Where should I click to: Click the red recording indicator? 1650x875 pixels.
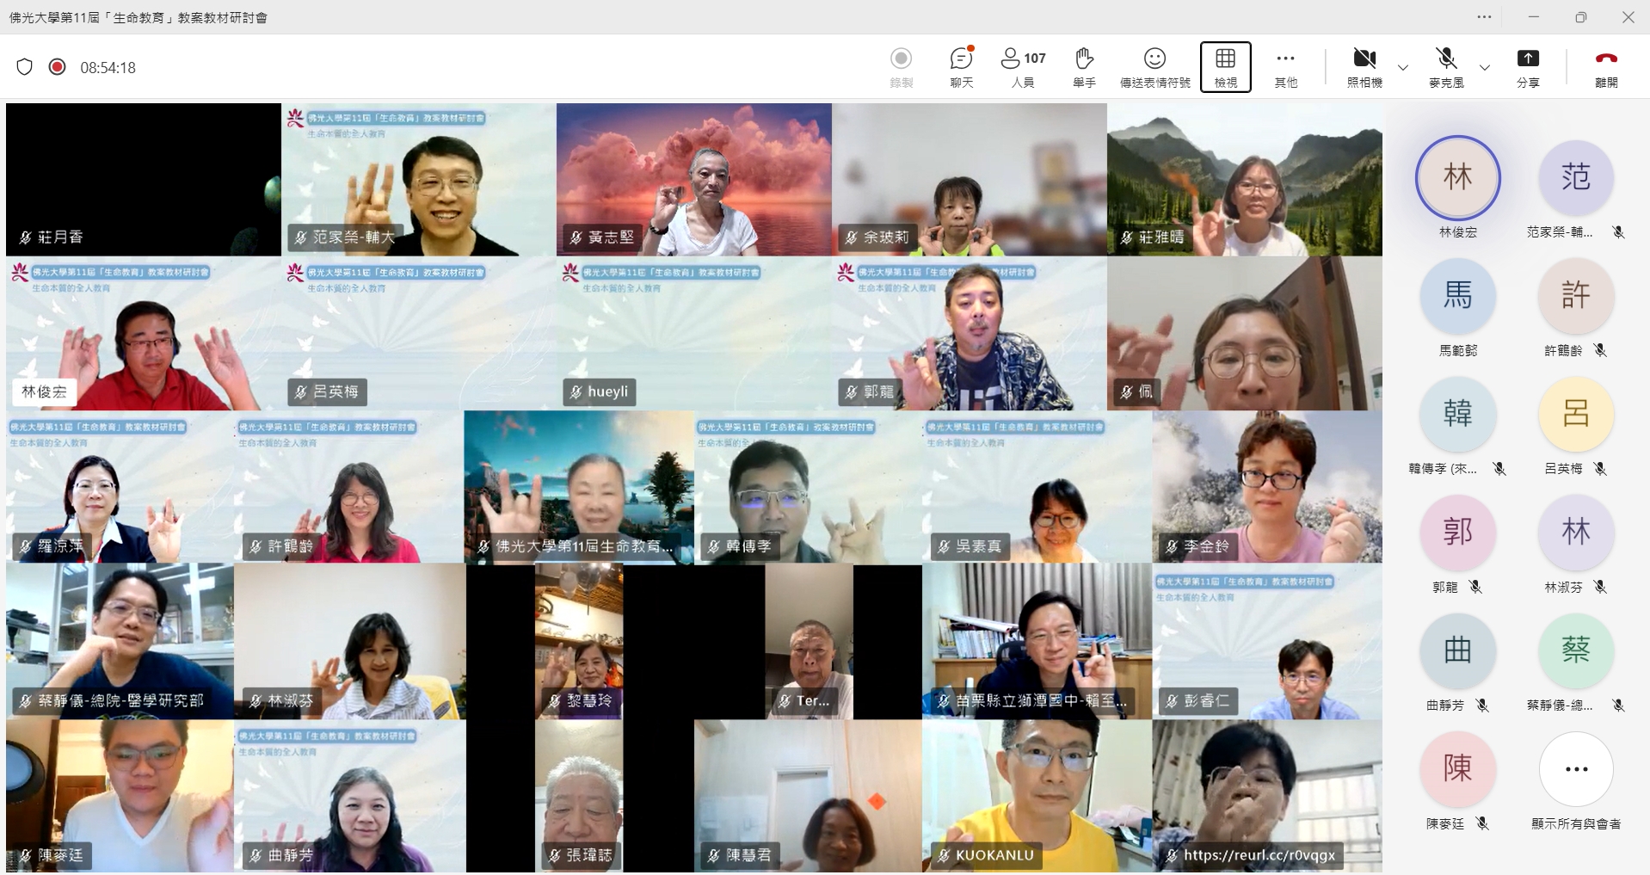[x=58, y=67]
